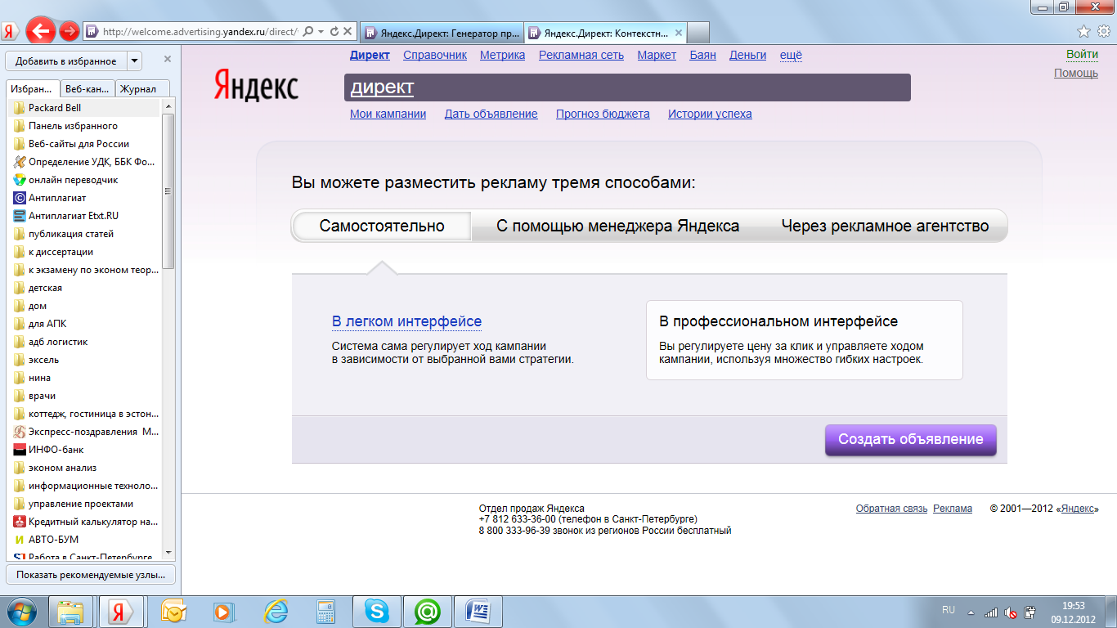Open favorites star icon at top right
Image resolution: width=1117 pixels, height=628 pixels.
[1083, 31]
